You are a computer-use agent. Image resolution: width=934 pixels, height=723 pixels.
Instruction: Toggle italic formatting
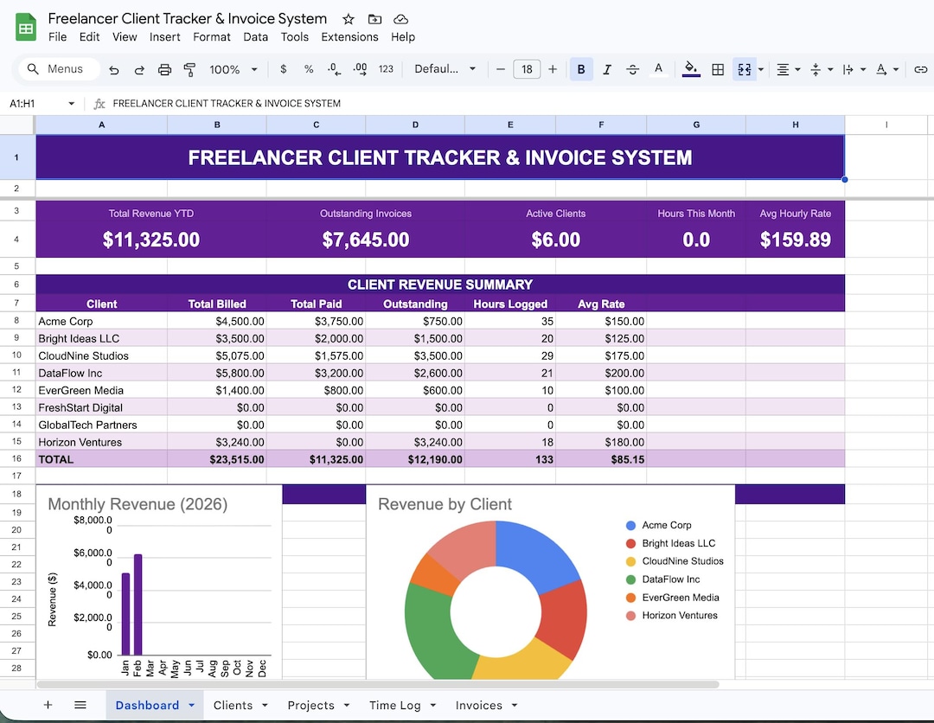[607, 69]
